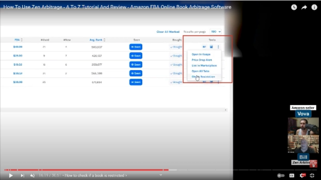
Task: Toggle the autoplay switch
Action: [x=281, y=175]
